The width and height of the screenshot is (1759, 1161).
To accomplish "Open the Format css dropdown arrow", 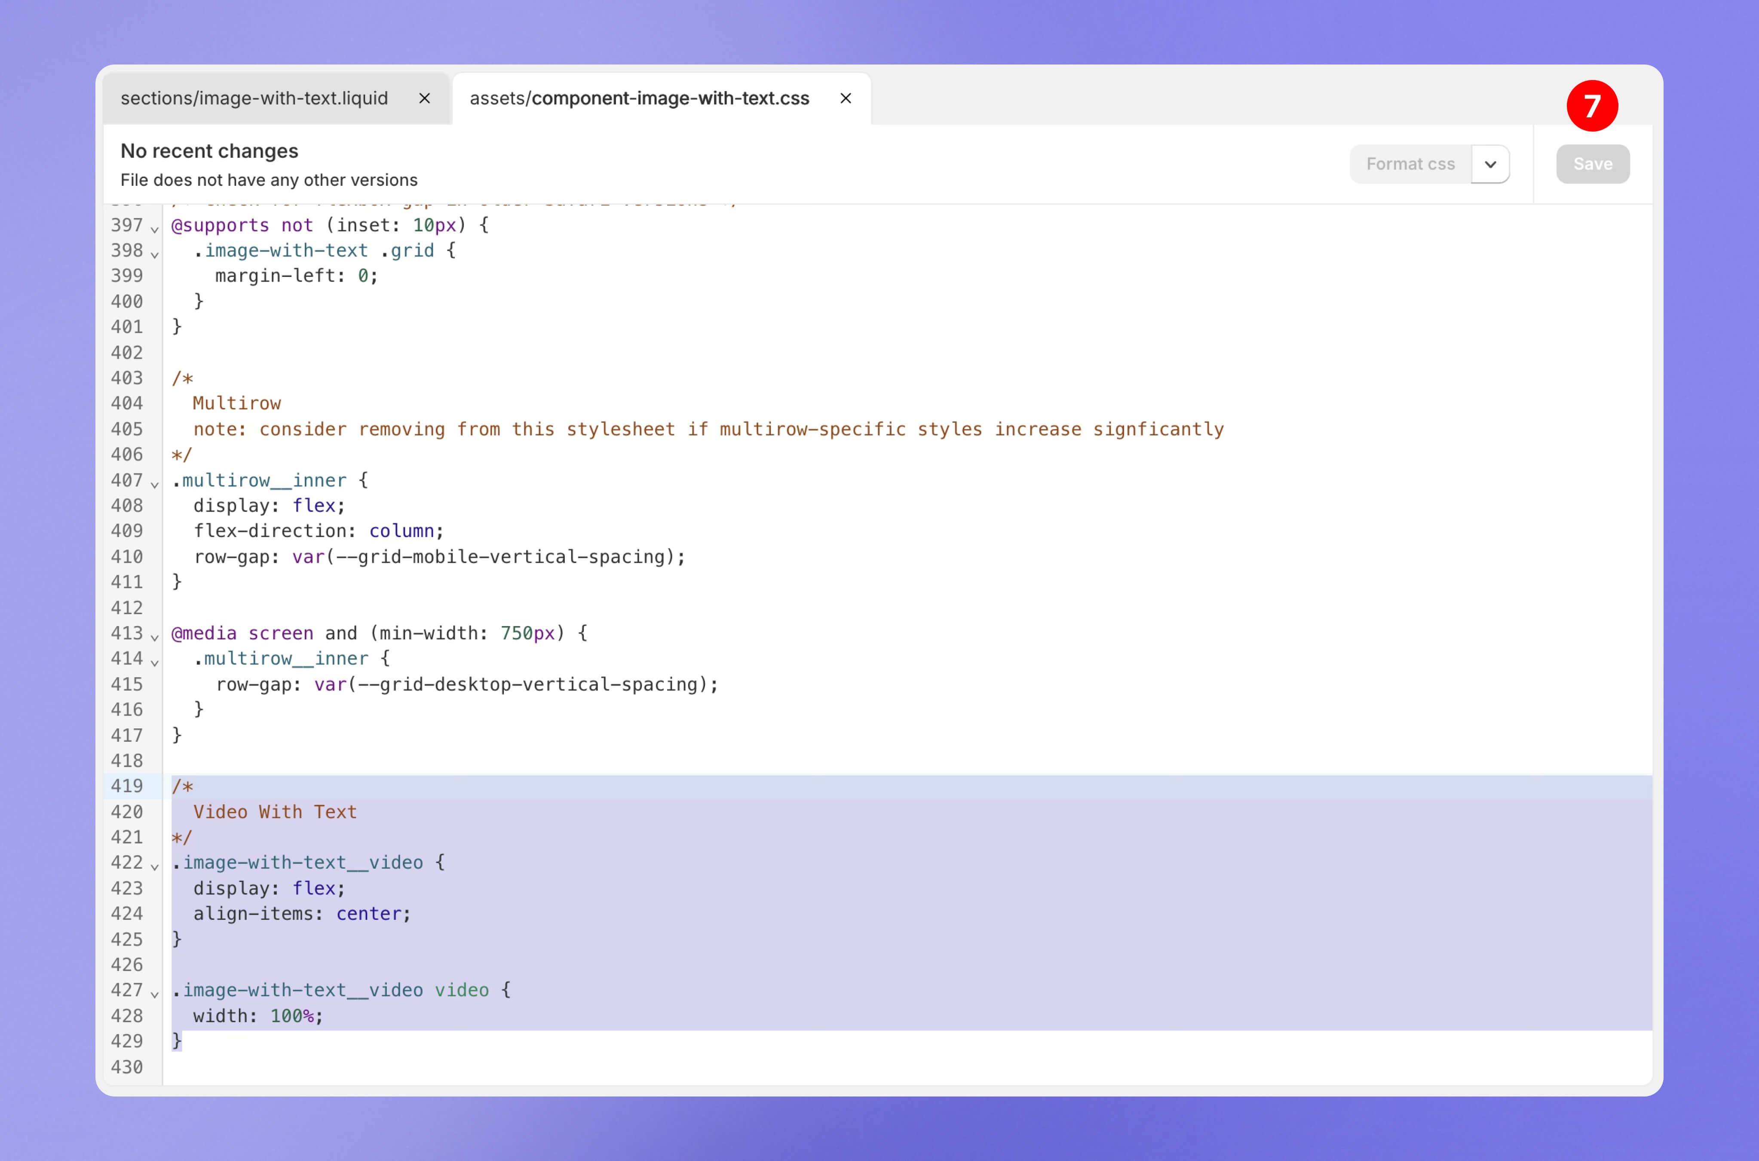I will (x=1490, y=164).
